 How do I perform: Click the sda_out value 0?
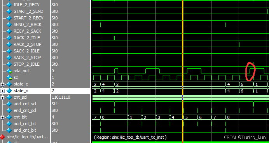click(52, 71)
